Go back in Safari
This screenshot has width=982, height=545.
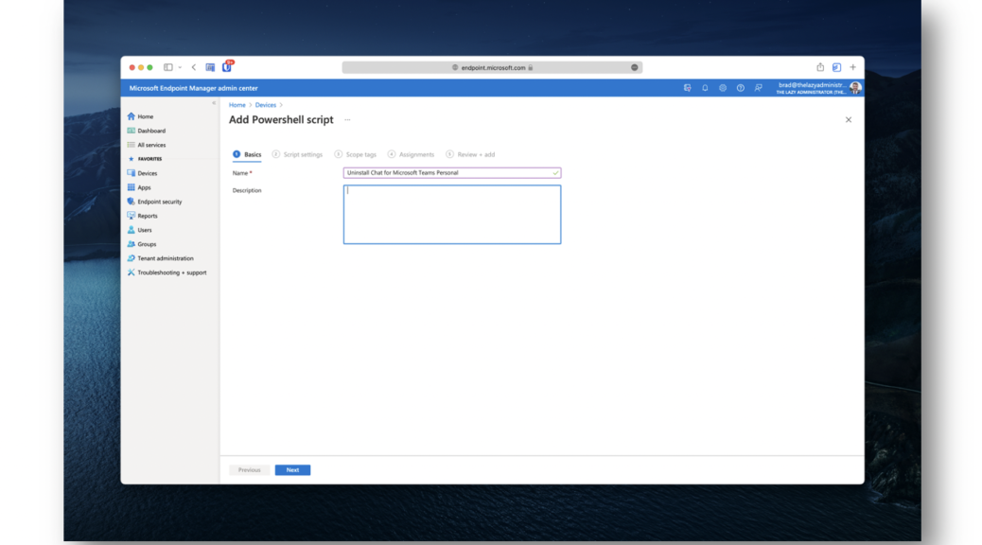click(194, 68)
